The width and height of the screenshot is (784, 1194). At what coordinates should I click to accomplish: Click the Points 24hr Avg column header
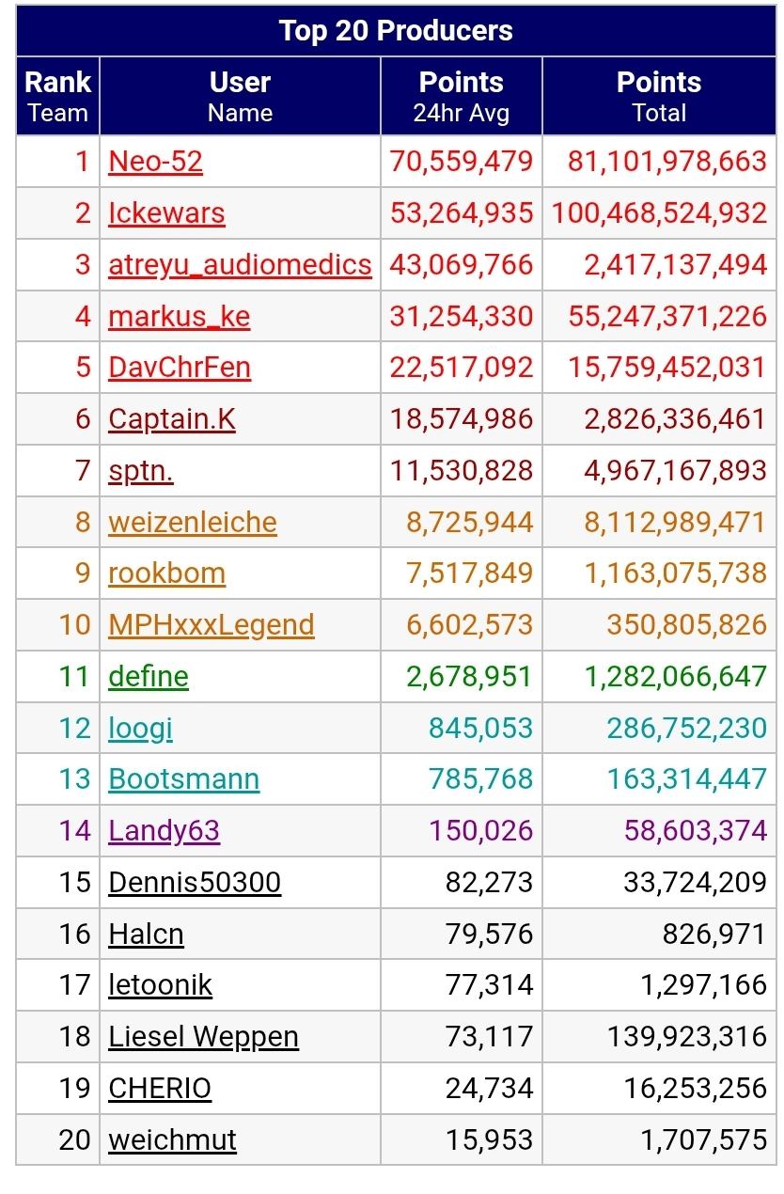pyautogui.click(x=462, y=96)
